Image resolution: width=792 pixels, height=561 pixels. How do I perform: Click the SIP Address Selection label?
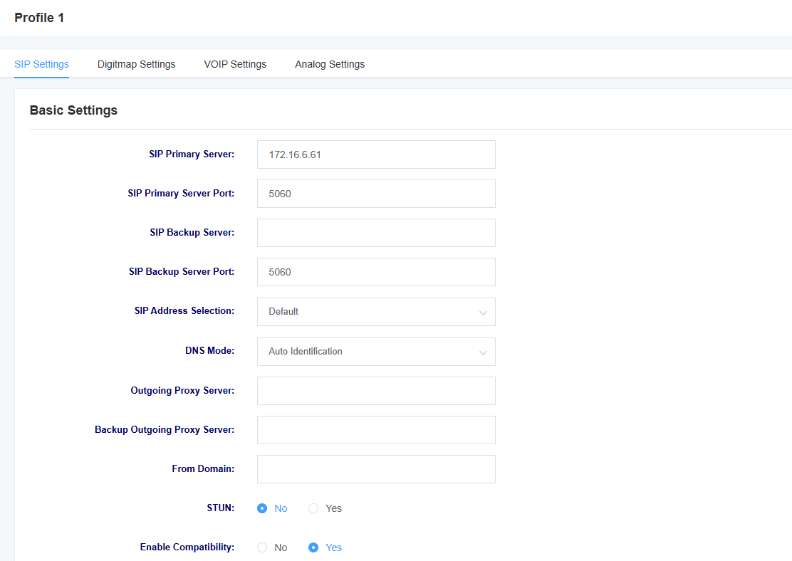coord(184,310)
